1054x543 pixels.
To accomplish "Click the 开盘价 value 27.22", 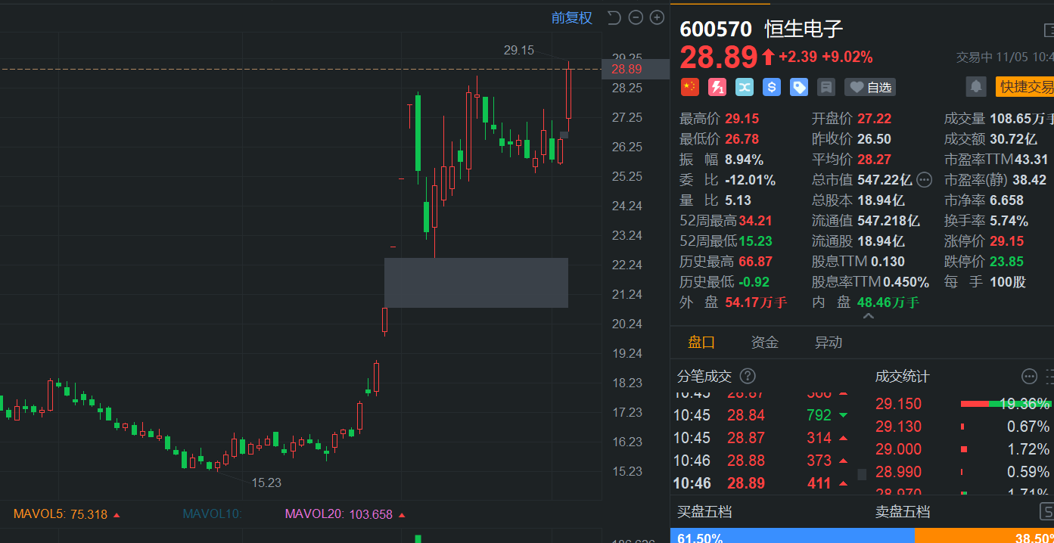I will pyautogui.click(x=874, y=119).
